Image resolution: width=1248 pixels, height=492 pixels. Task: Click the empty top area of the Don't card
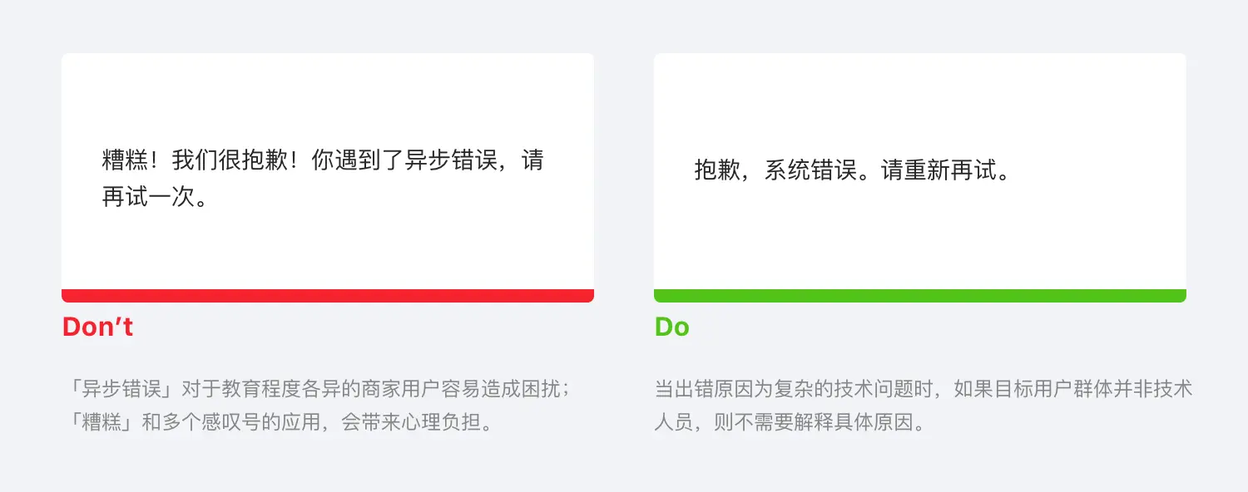327,91
